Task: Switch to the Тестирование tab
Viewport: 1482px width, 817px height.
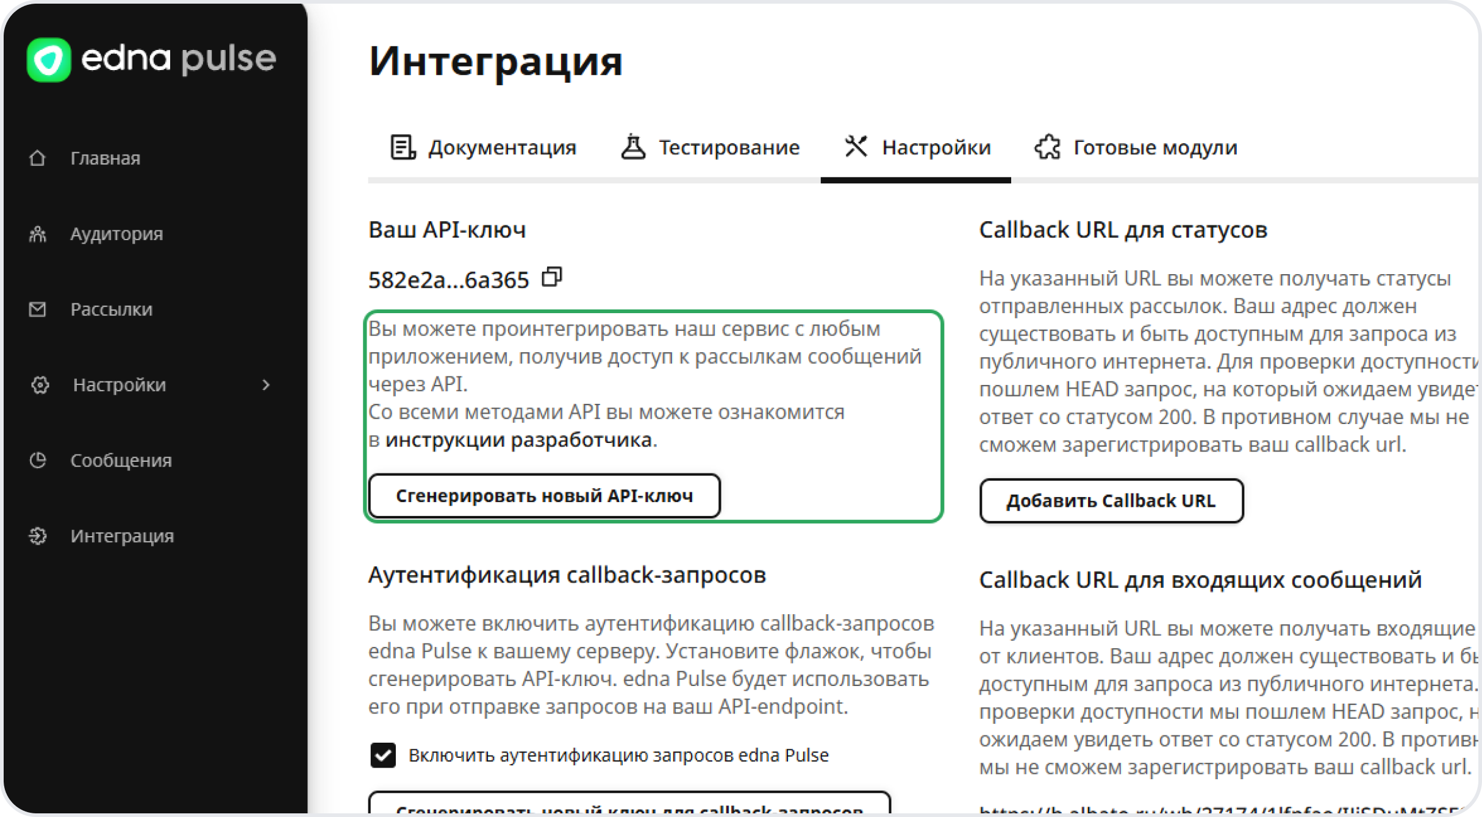Action: 710,147
